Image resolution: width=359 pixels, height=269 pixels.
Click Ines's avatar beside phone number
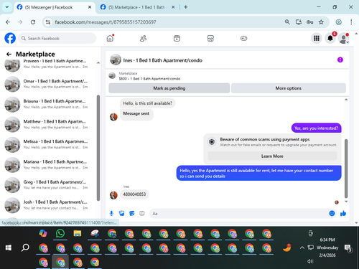(x=113, y=195)
